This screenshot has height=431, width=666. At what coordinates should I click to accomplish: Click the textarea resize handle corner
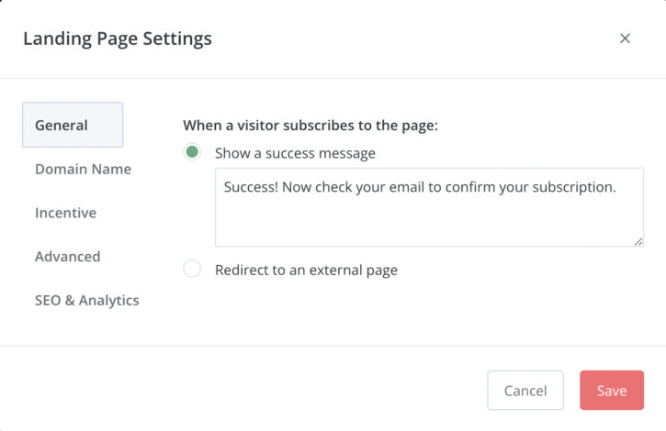pos(638,241)
